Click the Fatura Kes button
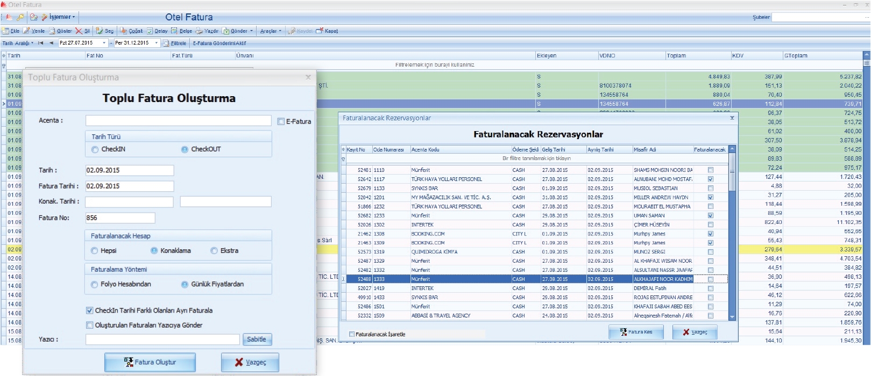The image size is (871, 376). coord(636,332)
